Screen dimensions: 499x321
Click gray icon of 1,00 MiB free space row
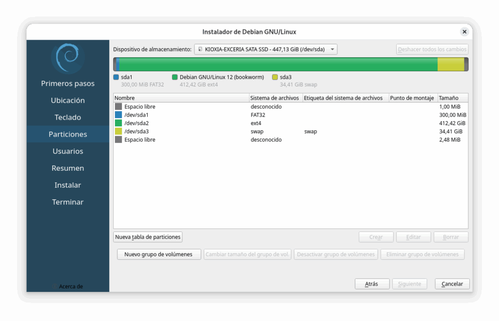coord(118,107)
